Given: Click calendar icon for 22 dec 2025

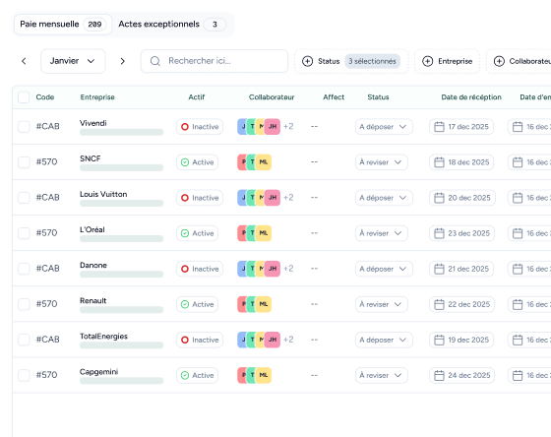Looking at the screenshot, I should pyautogui.click(x=439, y=304).
